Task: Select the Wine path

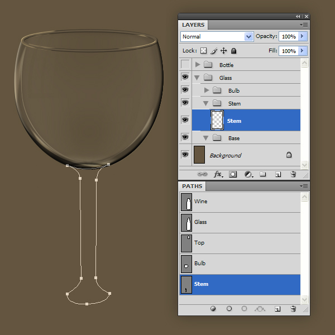Action: 240,202
